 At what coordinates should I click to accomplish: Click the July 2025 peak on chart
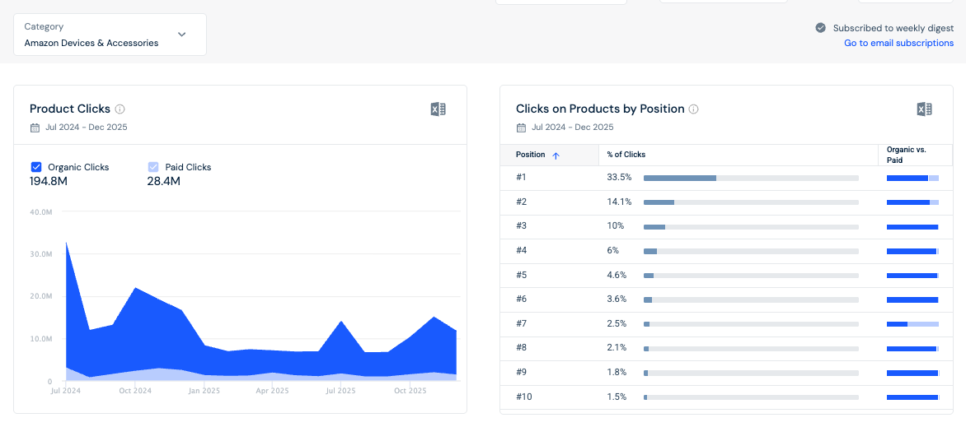point(340,321)
